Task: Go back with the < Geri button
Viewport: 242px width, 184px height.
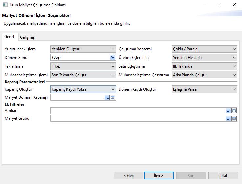Action: (x=129, y=176)
